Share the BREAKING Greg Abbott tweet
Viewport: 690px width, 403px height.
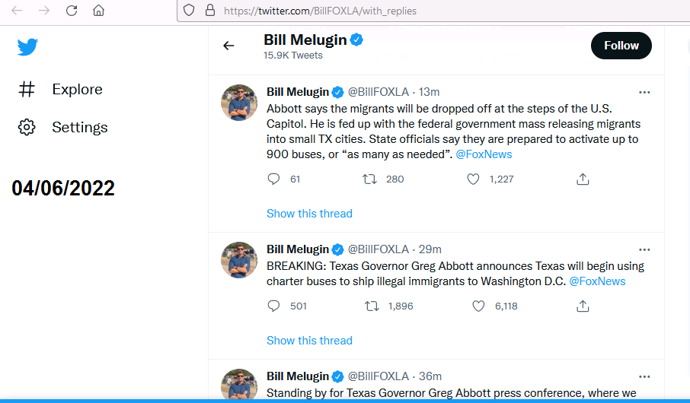(583, 306)
